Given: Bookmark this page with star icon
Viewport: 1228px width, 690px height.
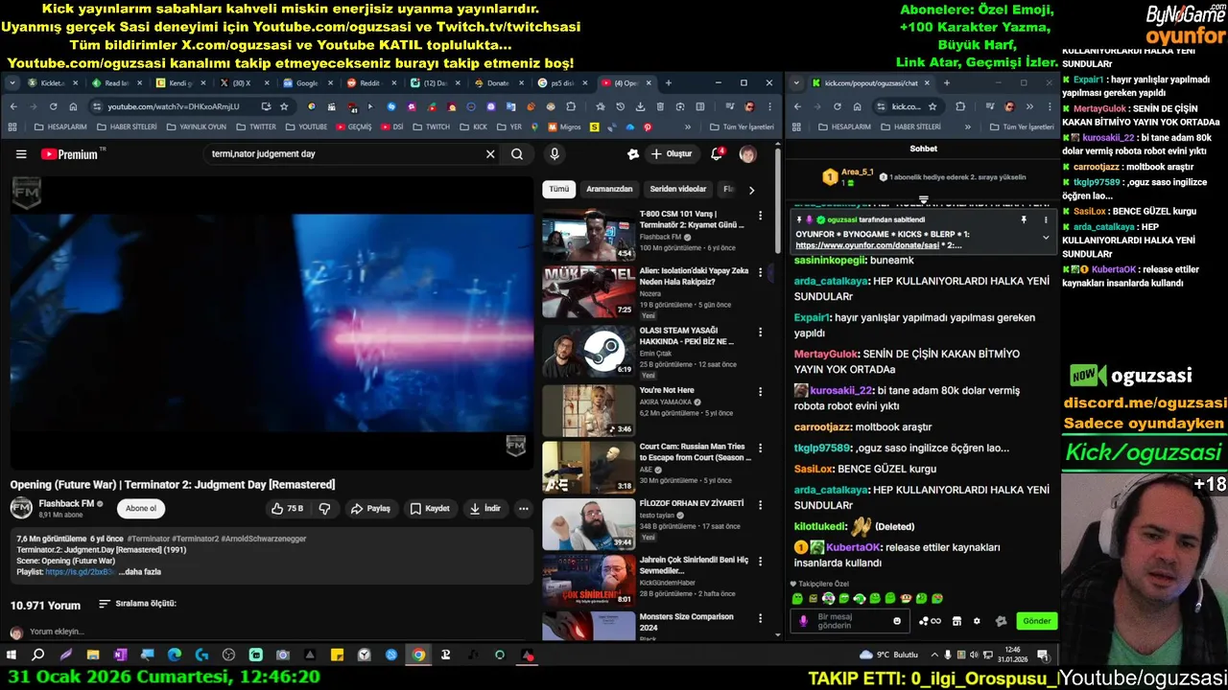Looking at the screenshot, I should tap(284, 106).
